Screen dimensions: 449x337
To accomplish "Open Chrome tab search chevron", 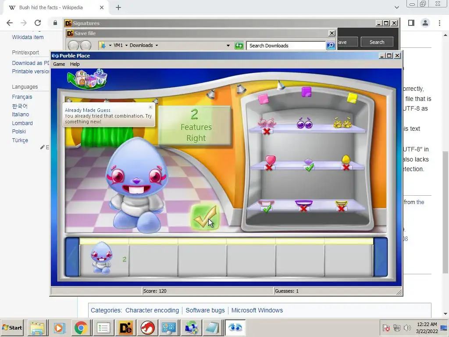I will (396, 7).
